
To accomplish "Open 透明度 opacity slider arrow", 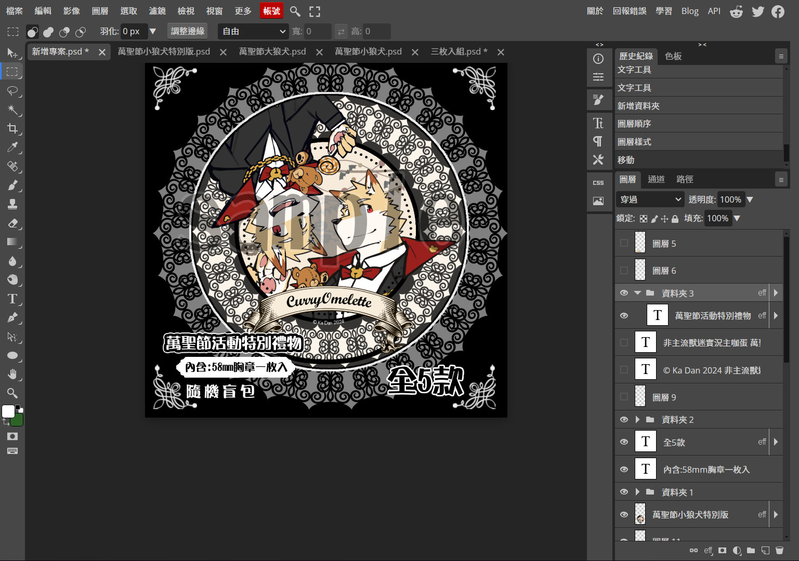I will (x=750, y=199).
